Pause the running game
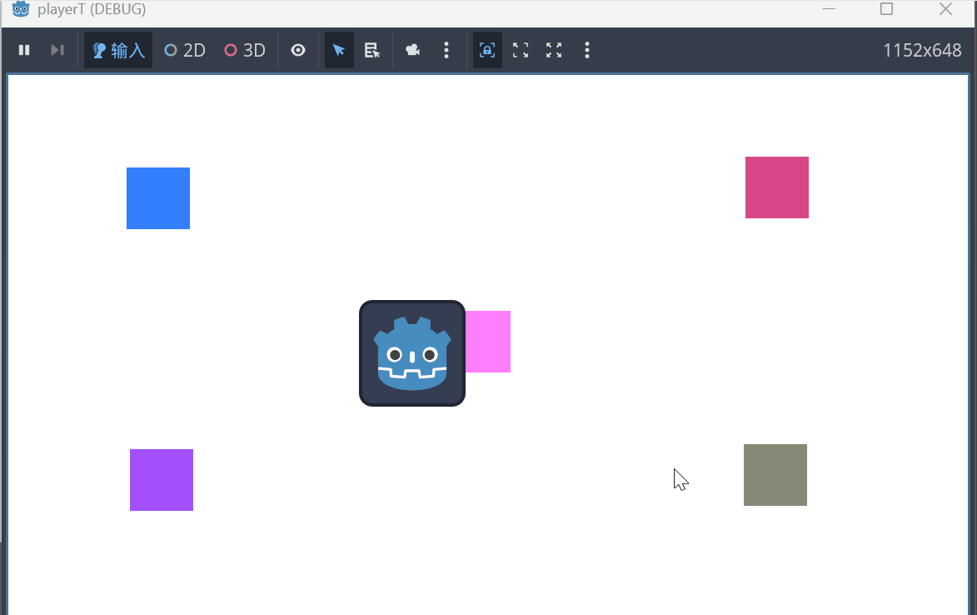This screenshot has height=615, width=977. 24,50
